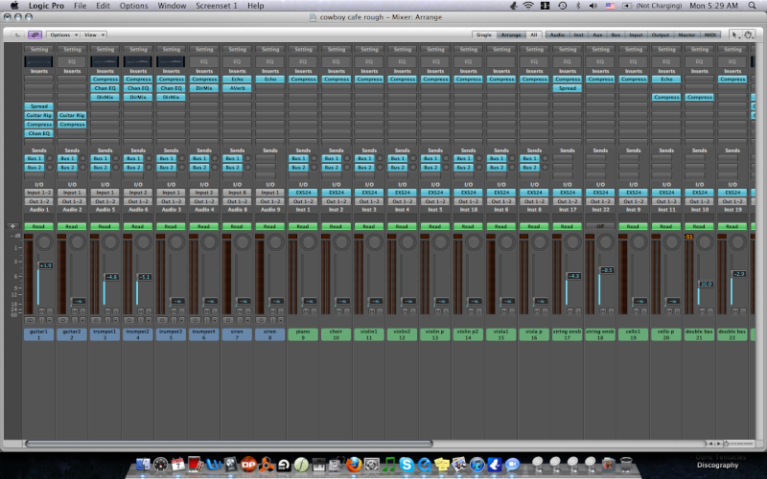Open the View dropdown in mixer toolbar
Viewport: 767px width, 479px height.
(94, 34)
